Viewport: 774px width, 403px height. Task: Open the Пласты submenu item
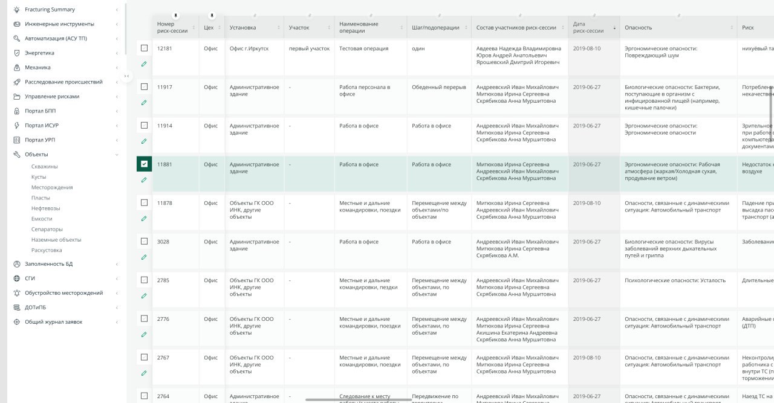41,198
